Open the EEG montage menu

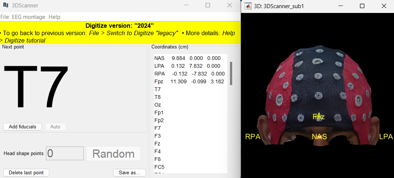click(x=29, y=17)
